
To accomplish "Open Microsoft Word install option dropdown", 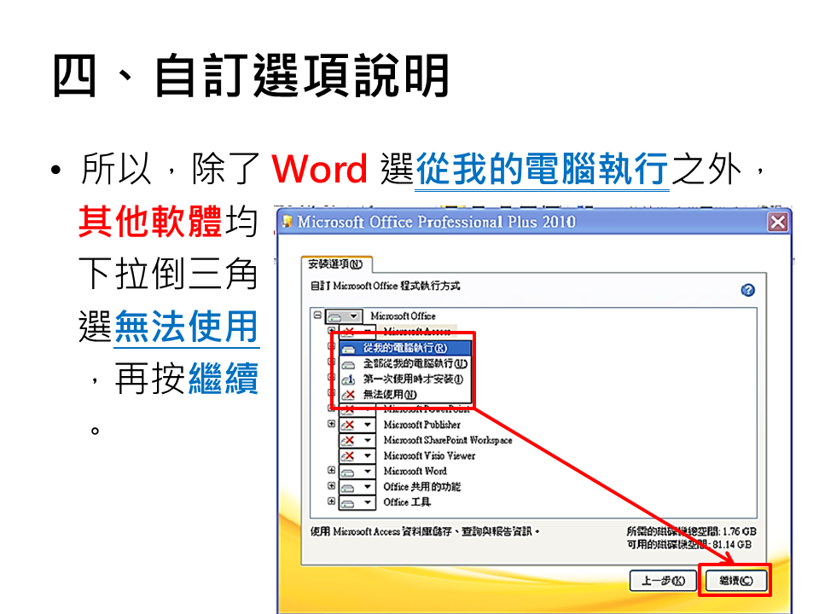I will coord(368,472).
